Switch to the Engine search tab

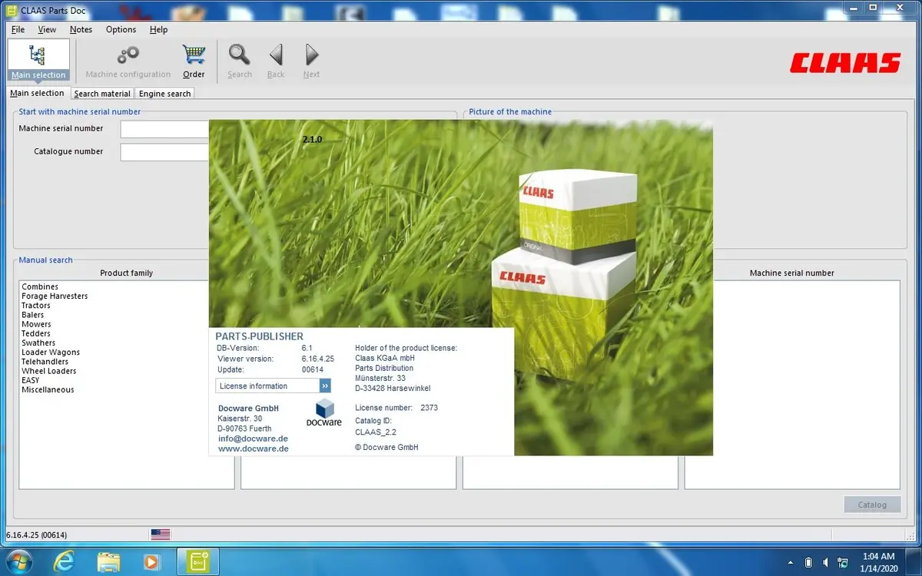click(x=164, y=93)
